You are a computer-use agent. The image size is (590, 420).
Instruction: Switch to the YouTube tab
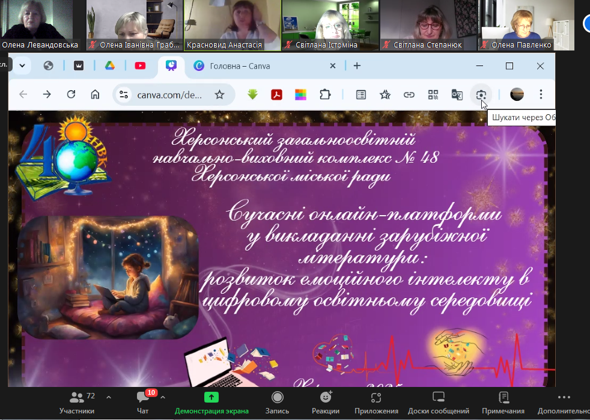140,66
